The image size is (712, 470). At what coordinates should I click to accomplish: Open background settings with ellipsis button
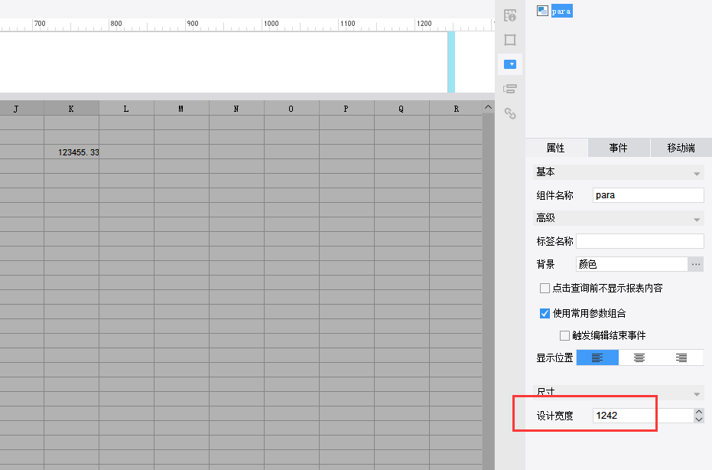point(696,264)
